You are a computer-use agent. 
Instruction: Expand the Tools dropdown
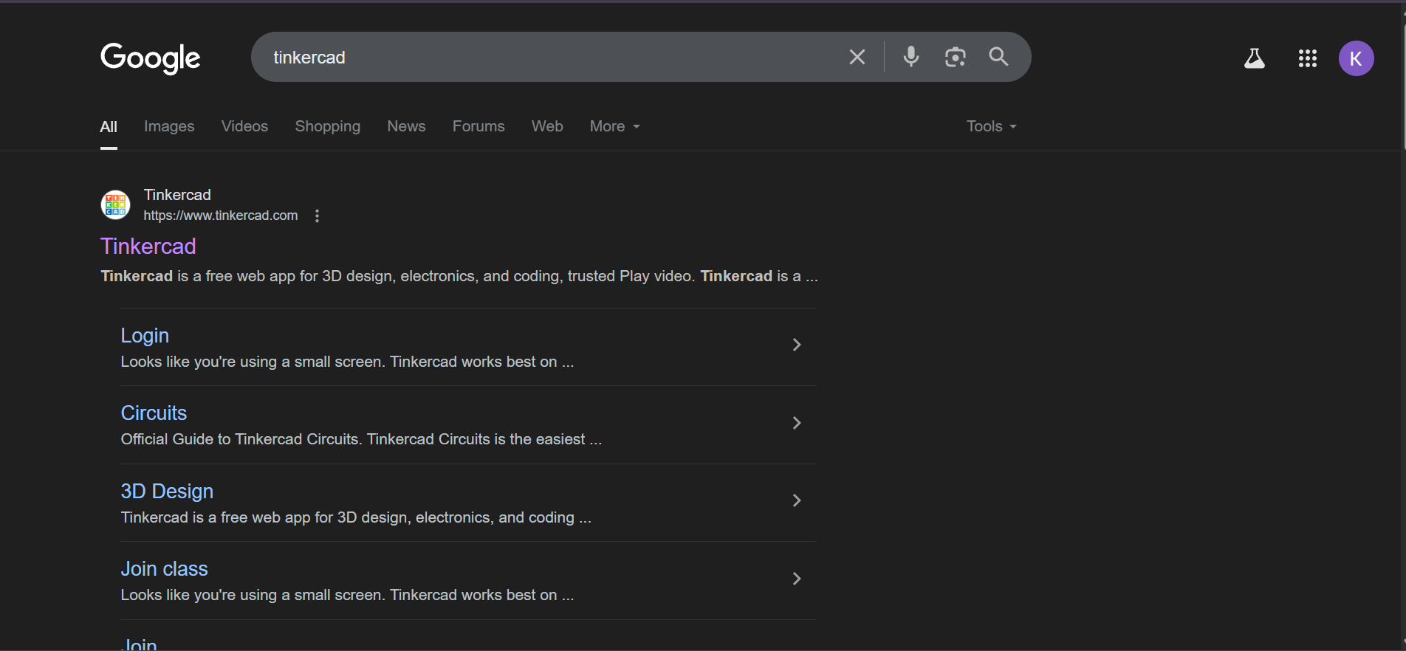point(991,126)
